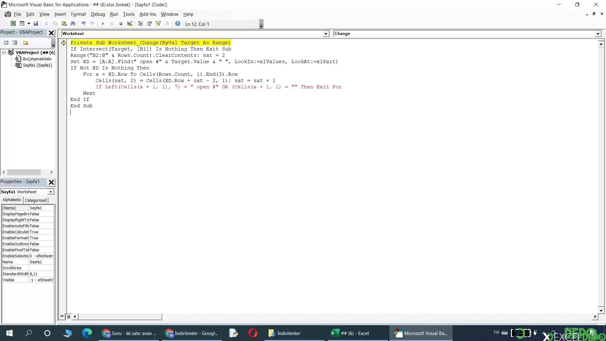Collapse the VBAProject tree node
This screenshot has height=341, width=606.
4,53
